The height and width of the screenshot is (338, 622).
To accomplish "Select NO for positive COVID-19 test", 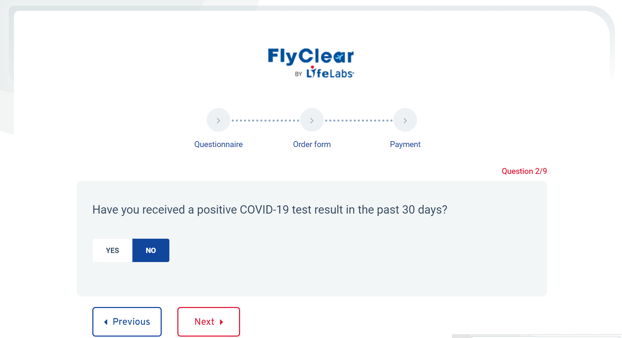I will click(151, 251).
